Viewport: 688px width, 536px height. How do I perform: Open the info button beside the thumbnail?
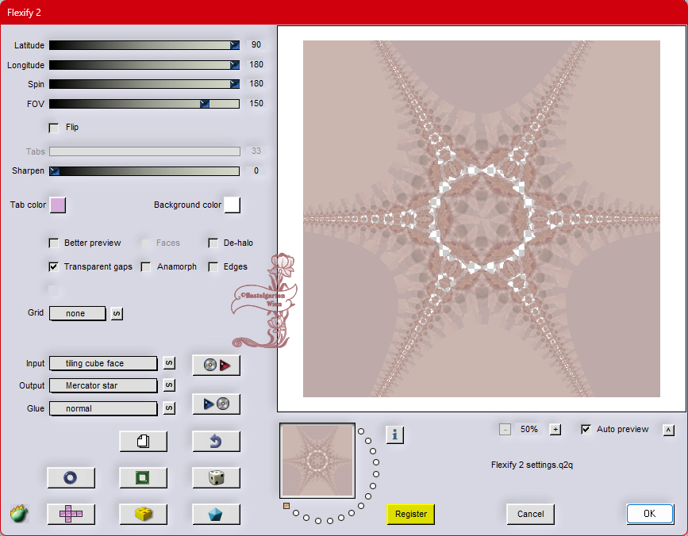(394, 434)
